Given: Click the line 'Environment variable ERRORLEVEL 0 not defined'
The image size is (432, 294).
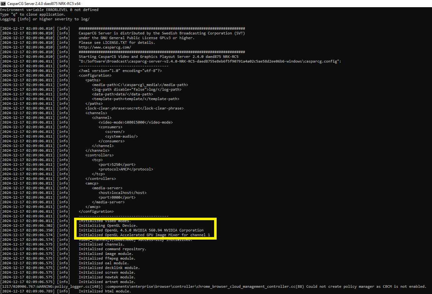Looking at the screenshot, I should [x=49, y=10].
